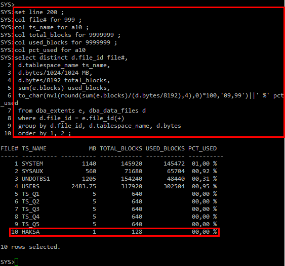Click total blocks value 145920
The height and width of the screenshot is (266, 285).
pos(132,164)
